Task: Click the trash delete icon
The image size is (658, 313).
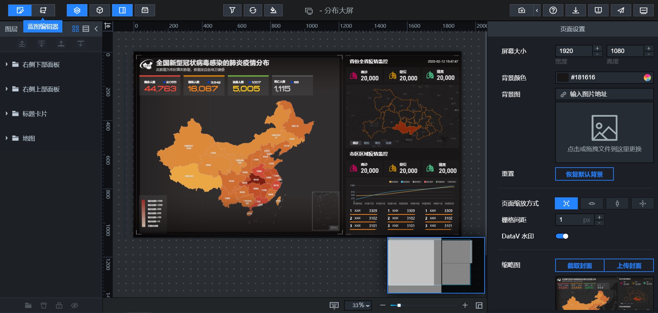Action: tap(44, 305)
